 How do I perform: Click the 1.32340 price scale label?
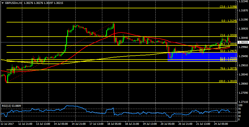243,2
